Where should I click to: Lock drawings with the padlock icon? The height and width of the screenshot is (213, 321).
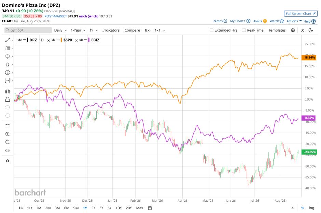8,99
